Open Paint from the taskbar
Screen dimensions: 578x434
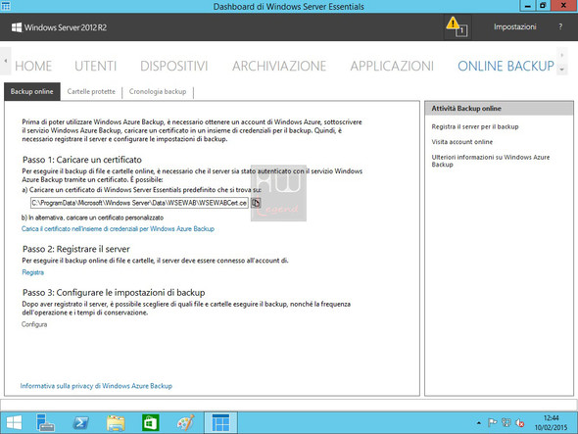click(x=185, y=422)
